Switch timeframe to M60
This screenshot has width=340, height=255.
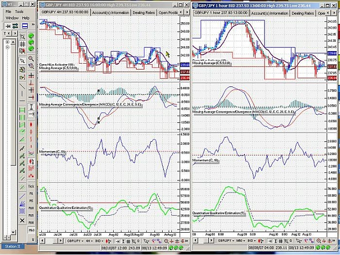pyautogui.click(x=31, y=230)
